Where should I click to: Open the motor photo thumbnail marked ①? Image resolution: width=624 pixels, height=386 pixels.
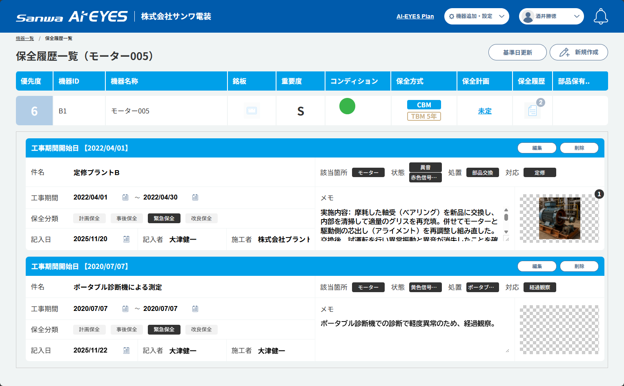tap(560, 218)
